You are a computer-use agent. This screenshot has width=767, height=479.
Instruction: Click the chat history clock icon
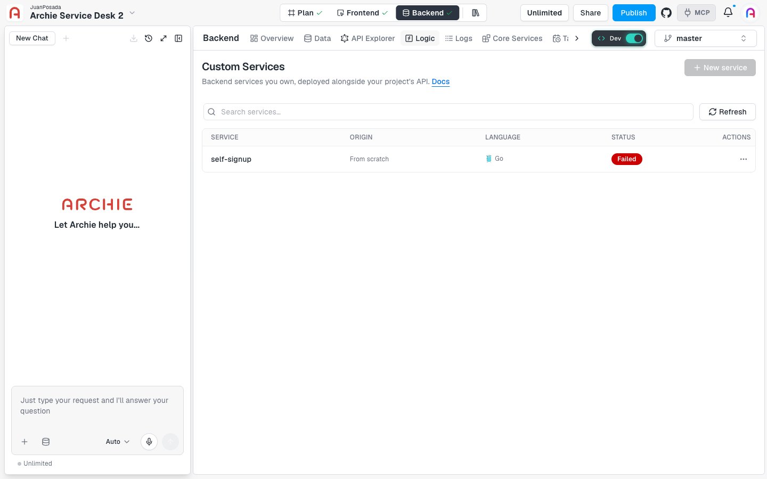(149, 38)
